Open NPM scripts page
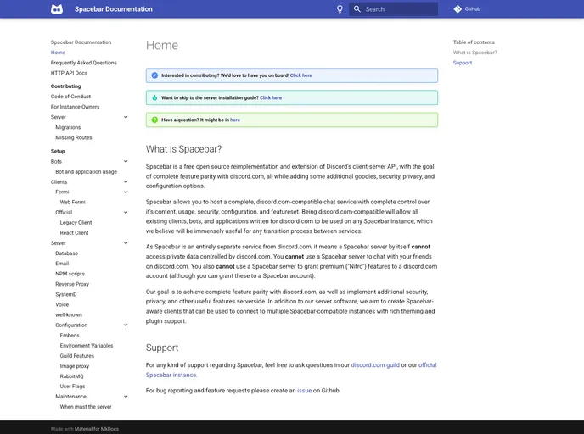The image size is (584, 434). coord(70,274)
